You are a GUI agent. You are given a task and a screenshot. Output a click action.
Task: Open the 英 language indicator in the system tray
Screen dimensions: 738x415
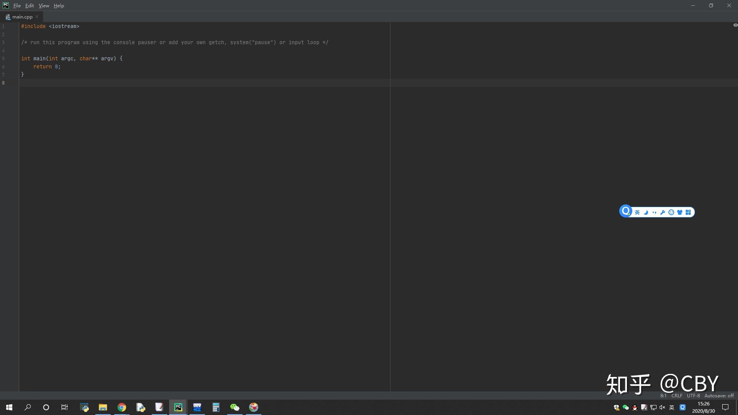672,407
